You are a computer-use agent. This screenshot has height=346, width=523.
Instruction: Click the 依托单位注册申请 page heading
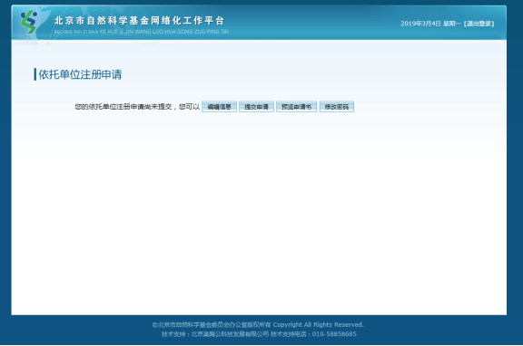pos(80,74)
